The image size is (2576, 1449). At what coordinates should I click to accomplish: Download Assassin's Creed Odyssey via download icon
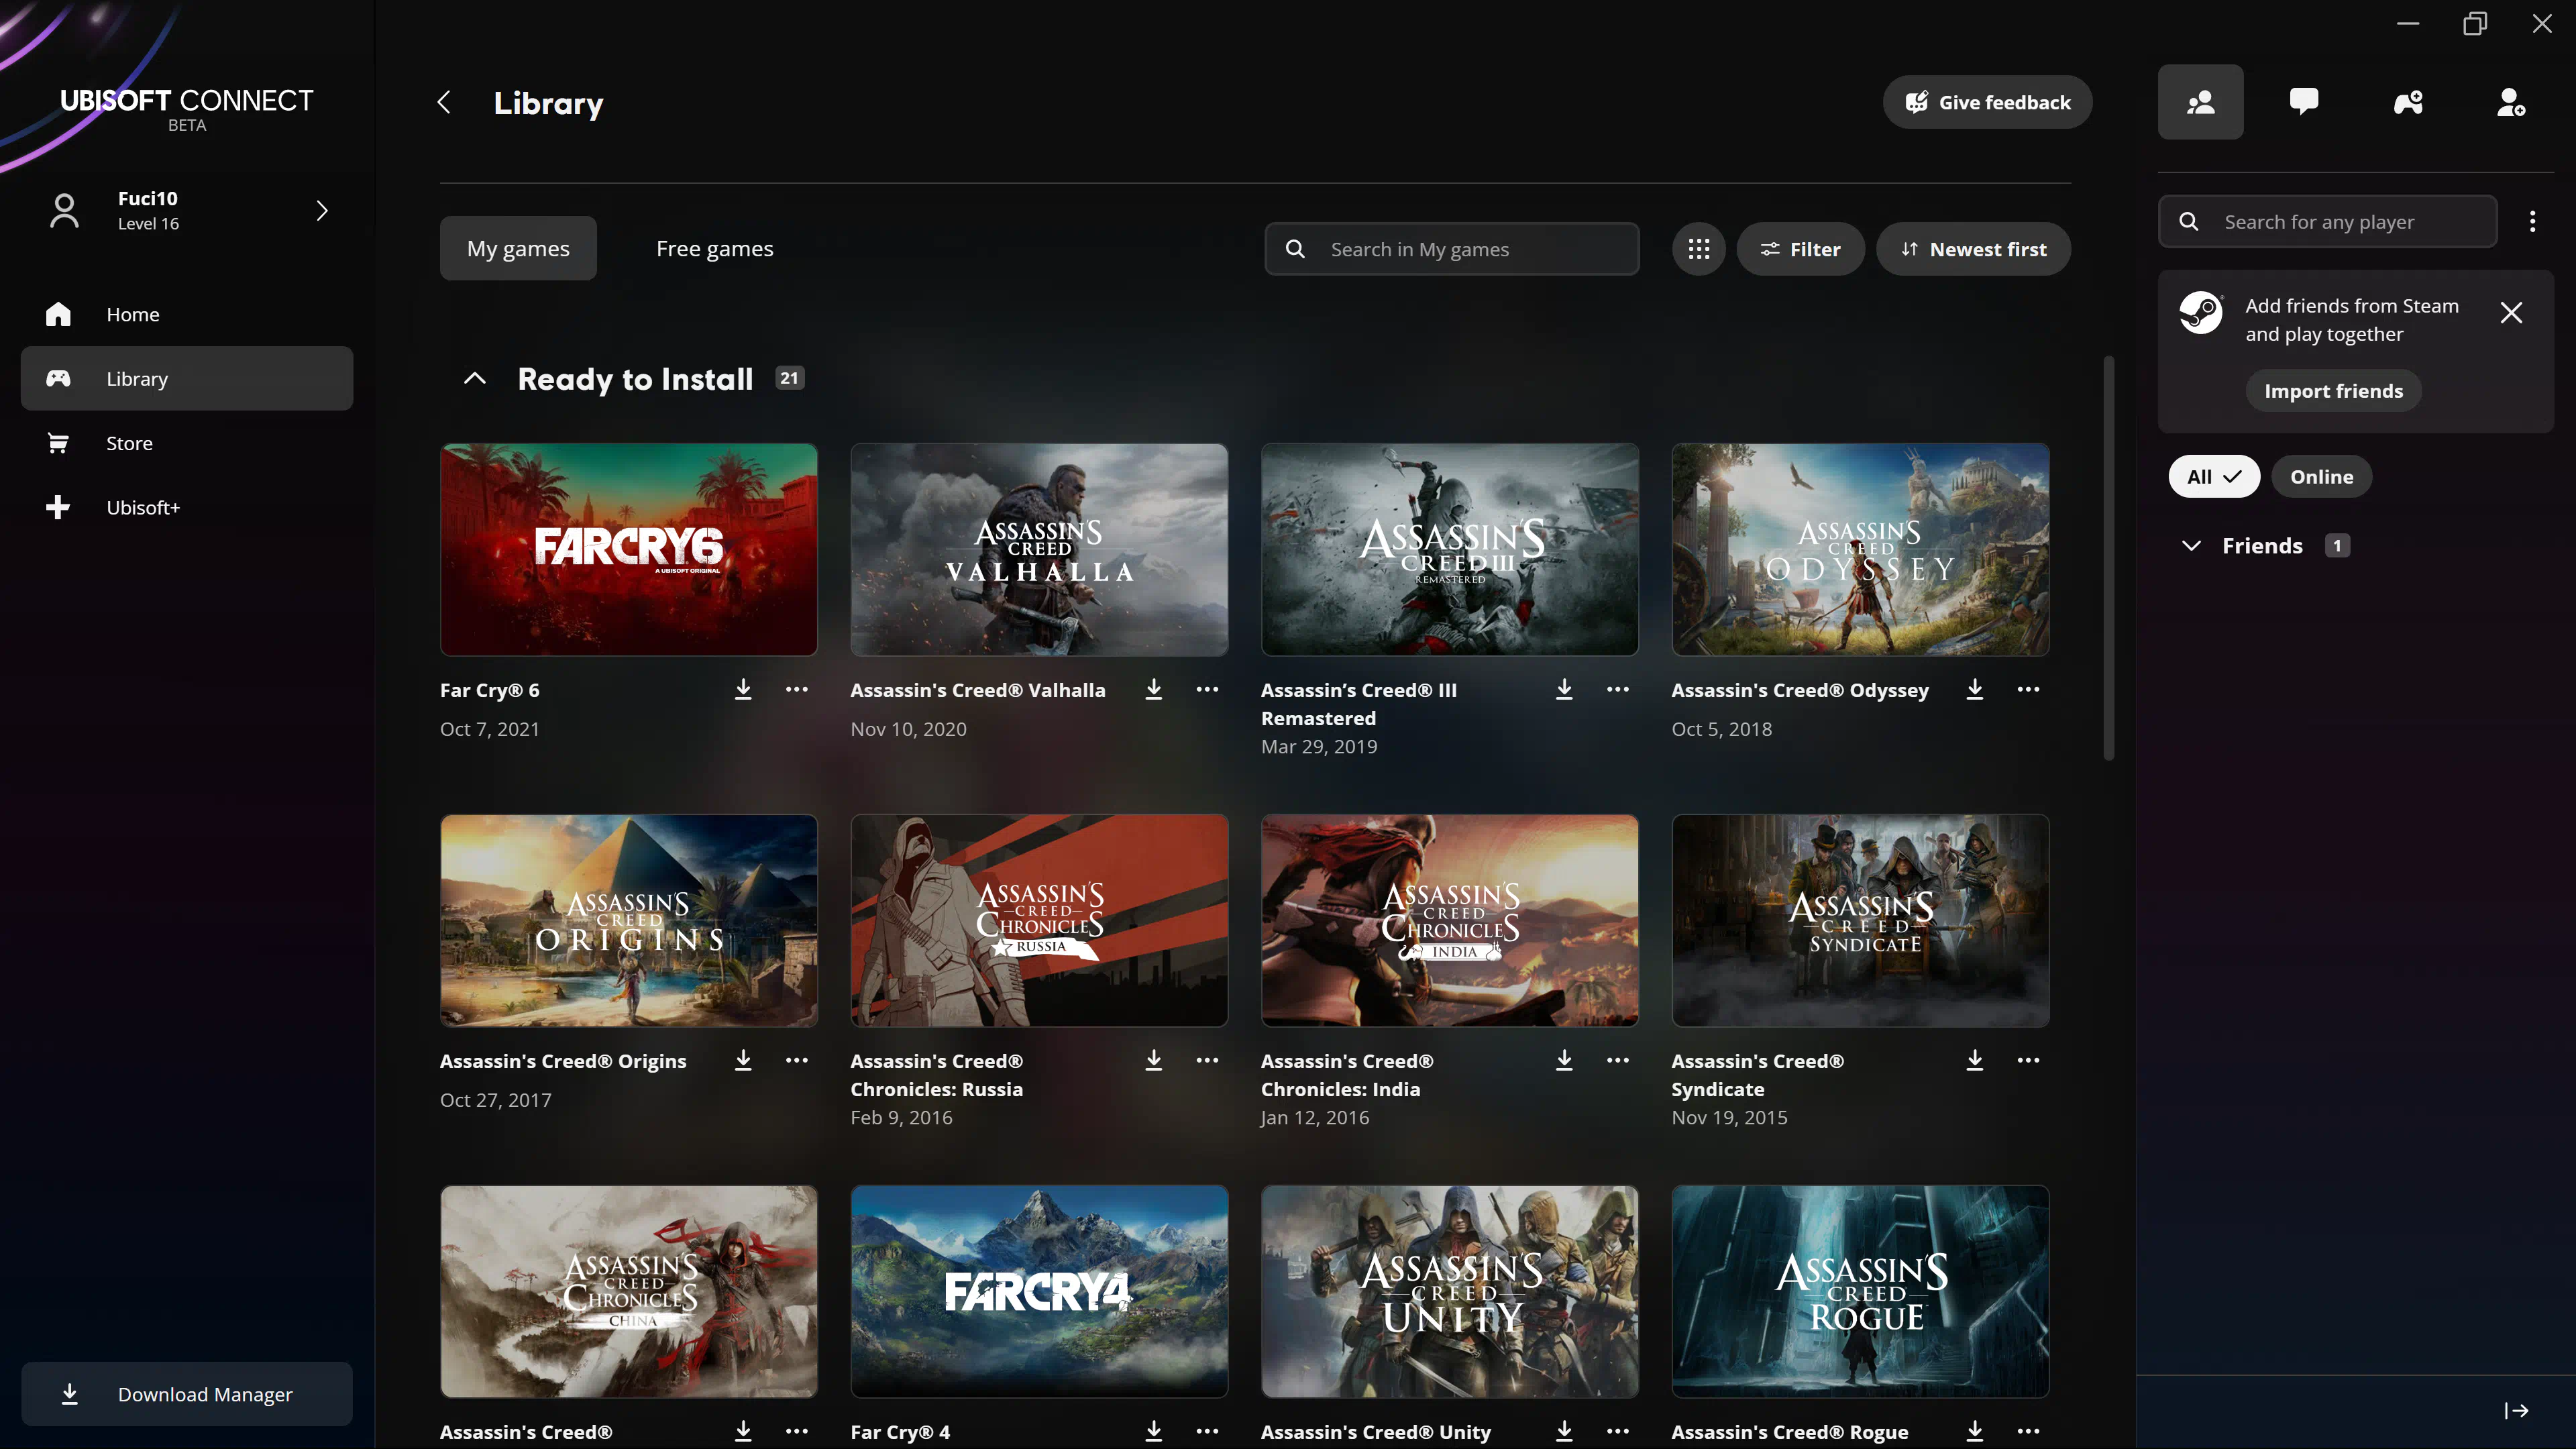pyautogui.click(x=1975, y=690)
